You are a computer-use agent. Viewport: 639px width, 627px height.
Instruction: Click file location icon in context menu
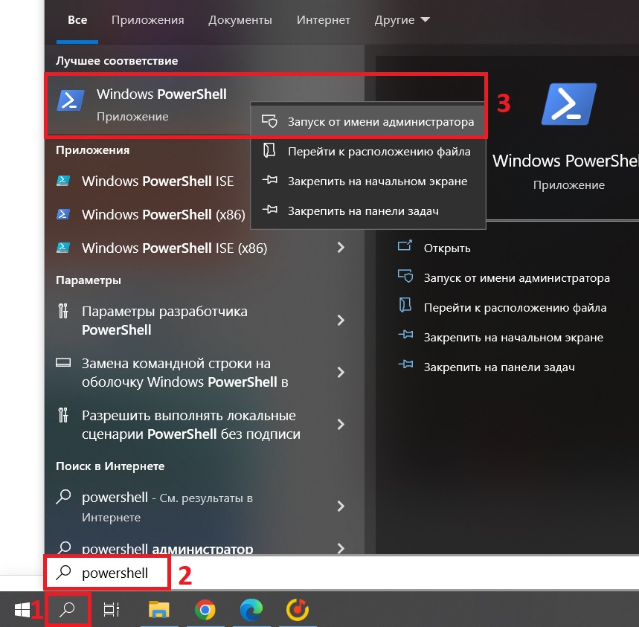coord(269,151)
